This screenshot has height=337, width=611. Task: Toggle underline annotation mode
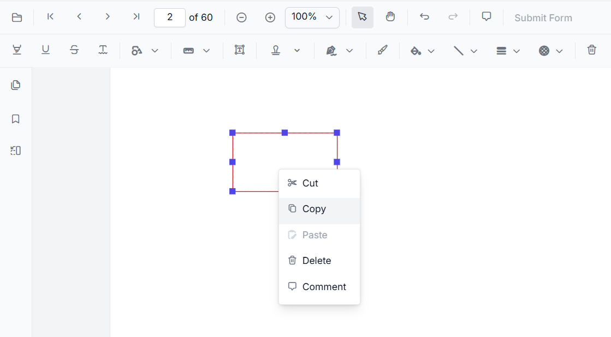[x=46, y=50]
